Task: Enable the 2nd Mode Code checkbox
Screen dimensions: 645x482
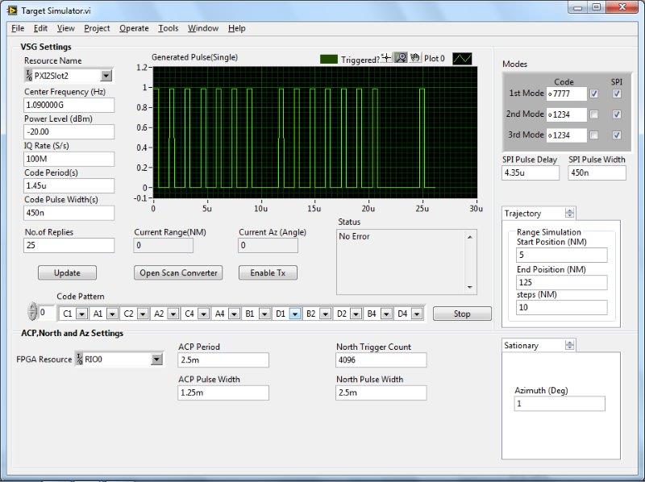Action: pyautogui.click(x=594, y=114)
